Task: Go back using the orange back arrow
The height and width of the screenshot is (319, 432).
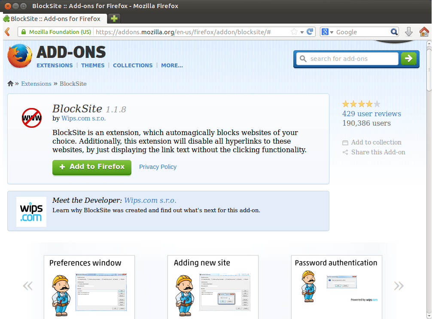Action: point(7,31)
